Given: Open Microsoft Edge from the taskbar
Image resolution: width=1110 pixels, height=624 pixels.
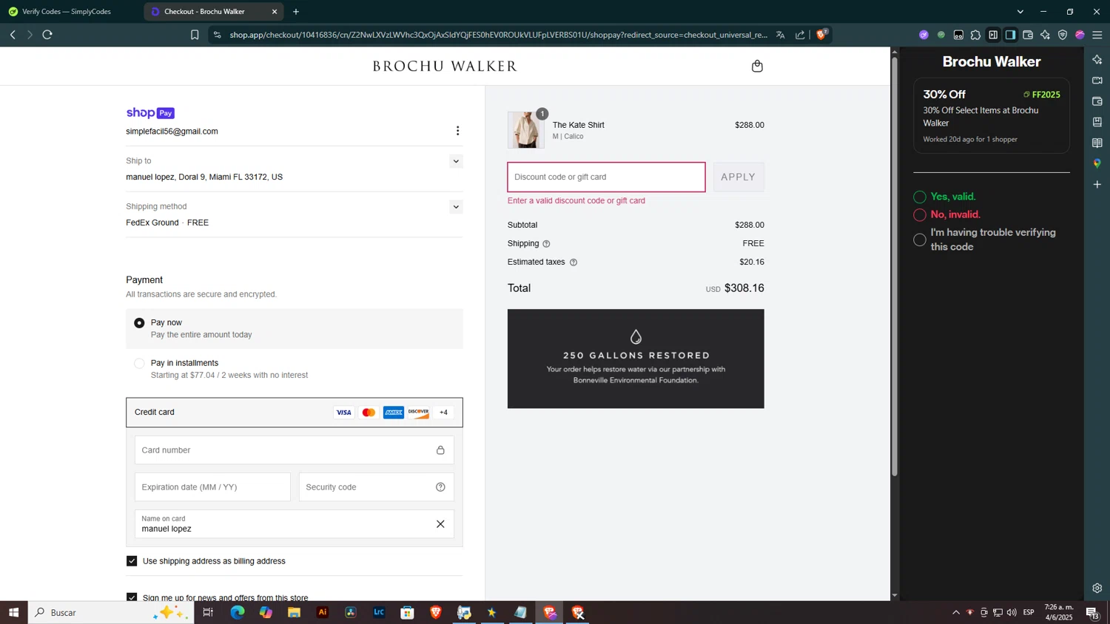Looking at the screenshot, I should 237,612.
